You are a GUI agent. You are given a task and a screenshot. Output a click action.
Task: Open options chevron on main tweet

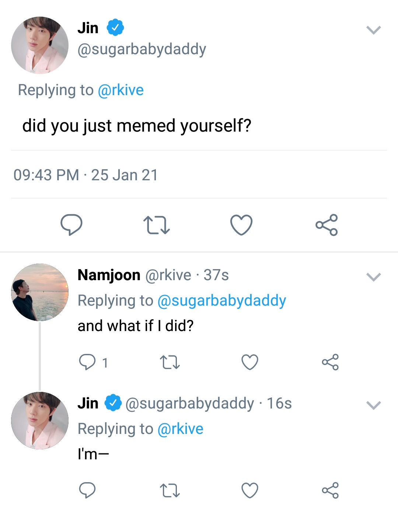tap(374, 30)
